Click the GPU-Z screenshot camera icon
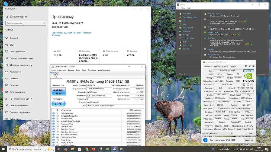Image resolution: width=271 pixels, height=152 pixels. click(246, 66)
